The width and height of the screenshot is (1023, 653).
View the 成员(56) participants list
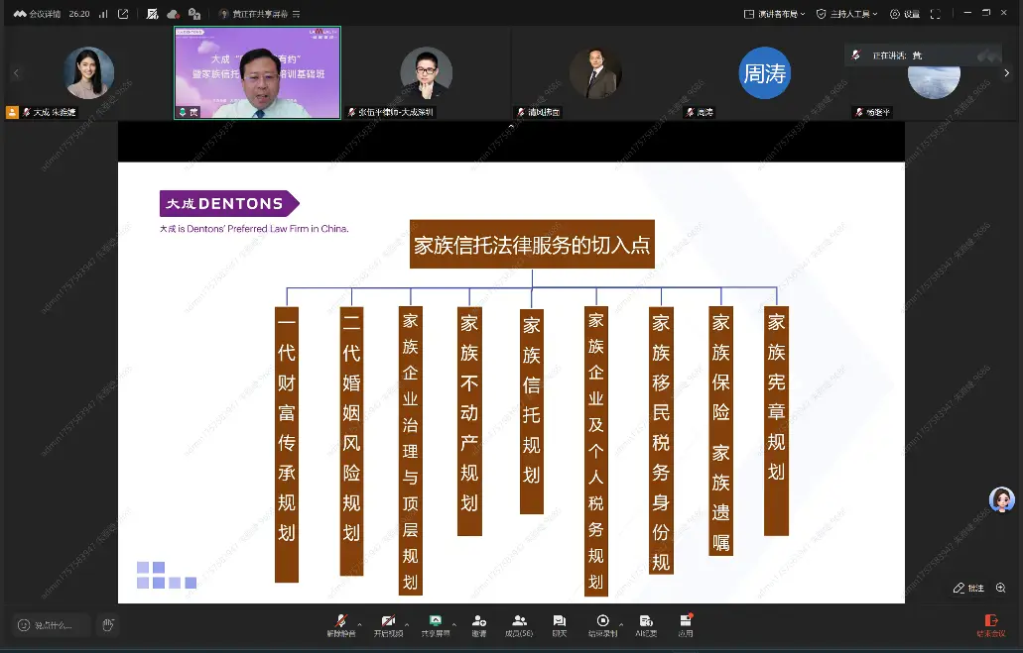[520, 624]
